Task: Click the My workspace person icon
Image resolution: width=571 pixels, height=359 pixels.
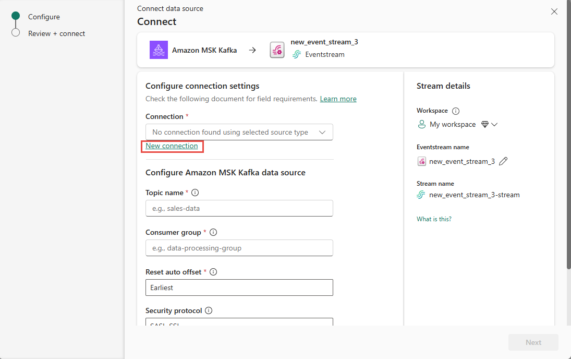Action: [421, 124]
